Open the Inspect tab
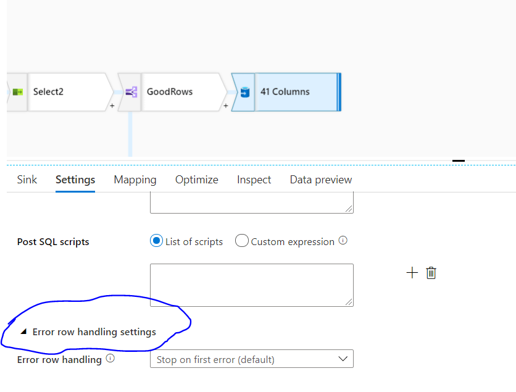 tap(254, 180)
